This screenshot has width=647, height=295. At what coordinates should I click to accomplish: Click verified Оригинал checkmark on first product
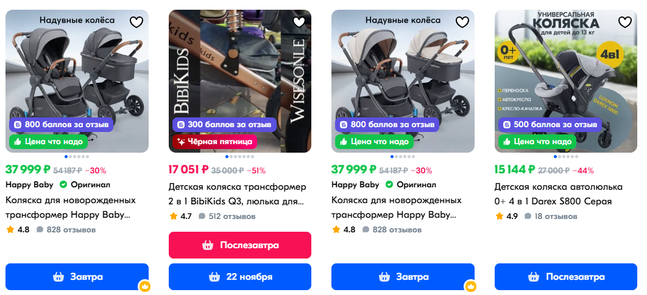pos(63,184)
